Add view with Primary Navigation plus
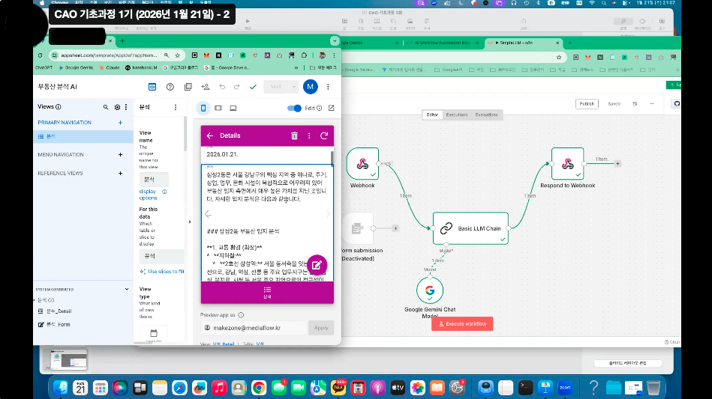This screenshot has height=399, width=712. click(x=120, y=122)
